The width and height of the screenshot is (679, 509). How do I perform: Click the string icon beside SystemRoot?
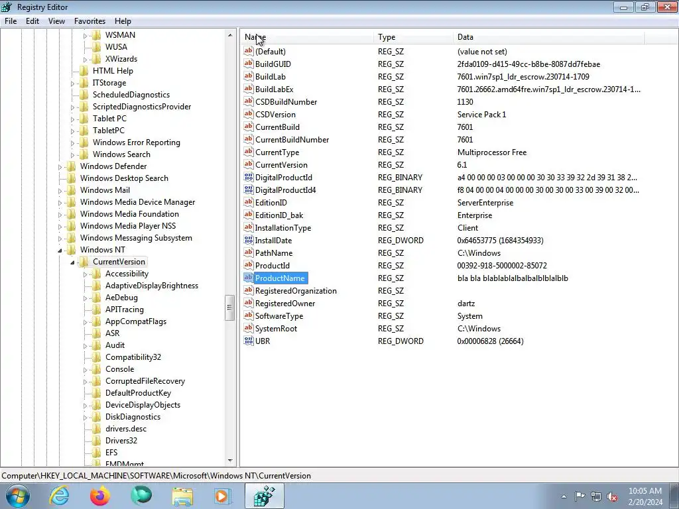(x=248, y=328)
